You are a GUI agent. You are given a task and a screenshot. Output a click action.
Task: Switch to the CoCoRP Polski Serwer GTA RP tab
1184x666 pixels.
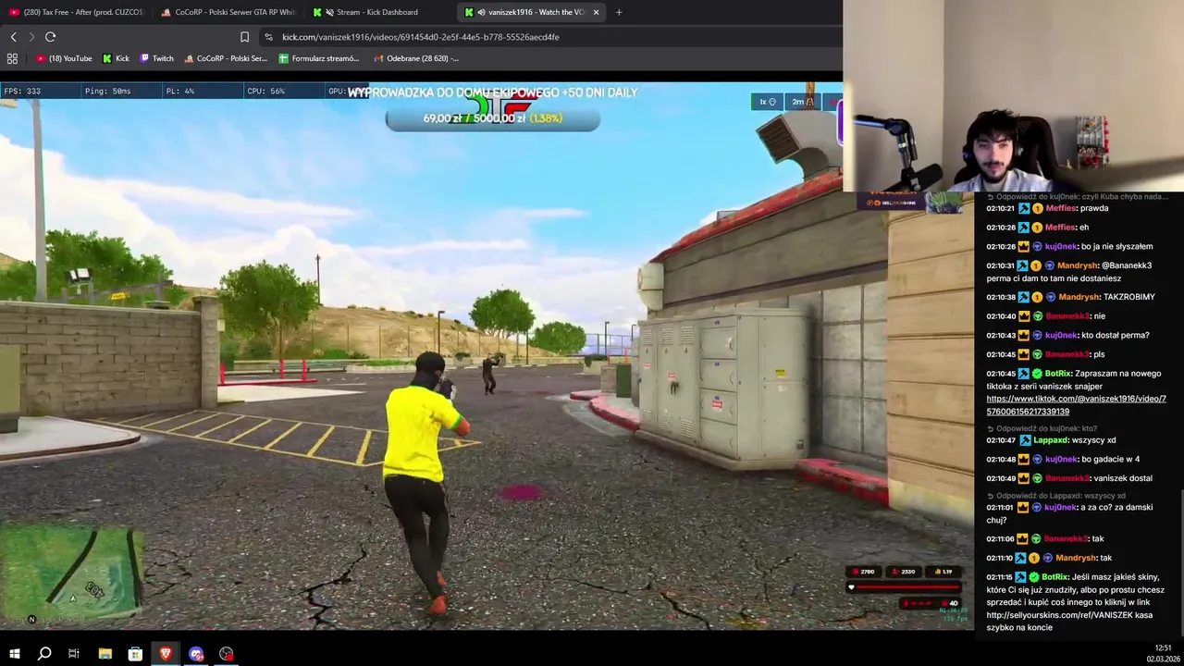(x=228, y=12)
